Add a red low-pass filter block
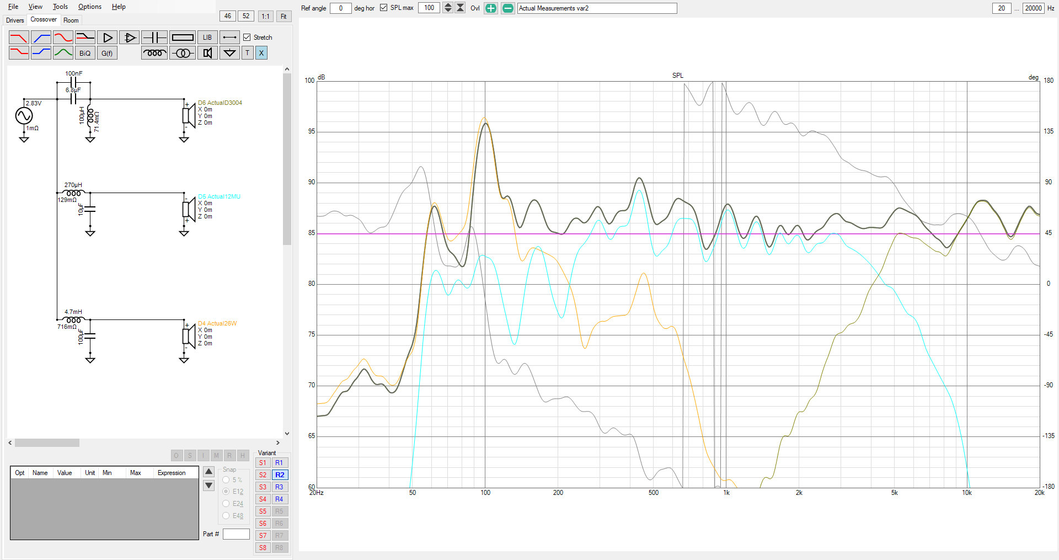Viewport: 1059px width, 560px height. pyautogui.click(x=19, y=38)
